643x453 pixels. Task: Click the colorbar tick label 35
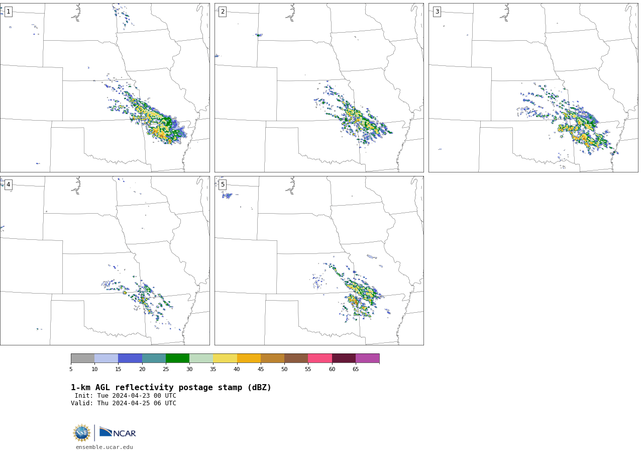[x=213, y=370]
